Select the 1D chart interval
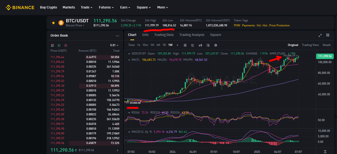The width and height of the screenshot is (337, 154). tap(164, 45)
